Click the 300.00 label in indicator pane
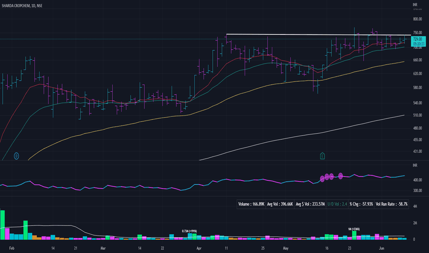Screen dimensions: 429x253 [417, 190]
